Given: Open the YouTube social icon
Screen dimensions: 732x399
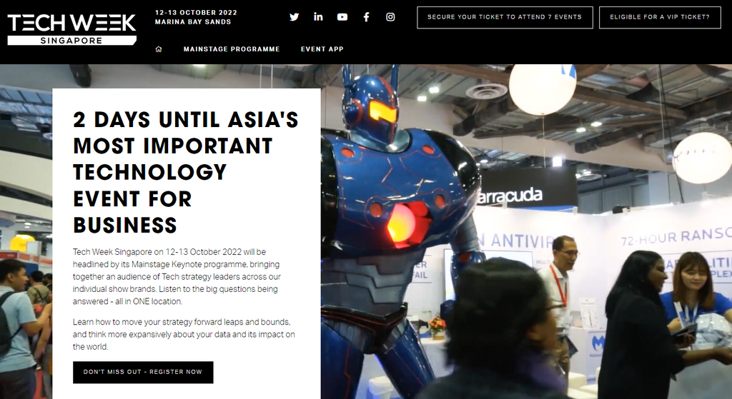Looking at the screenshot, I should pos(342,17).
